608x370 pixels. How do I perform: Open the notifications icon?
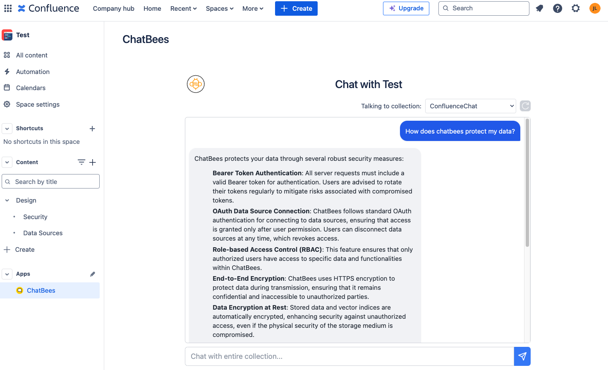[x=539, y=8]
